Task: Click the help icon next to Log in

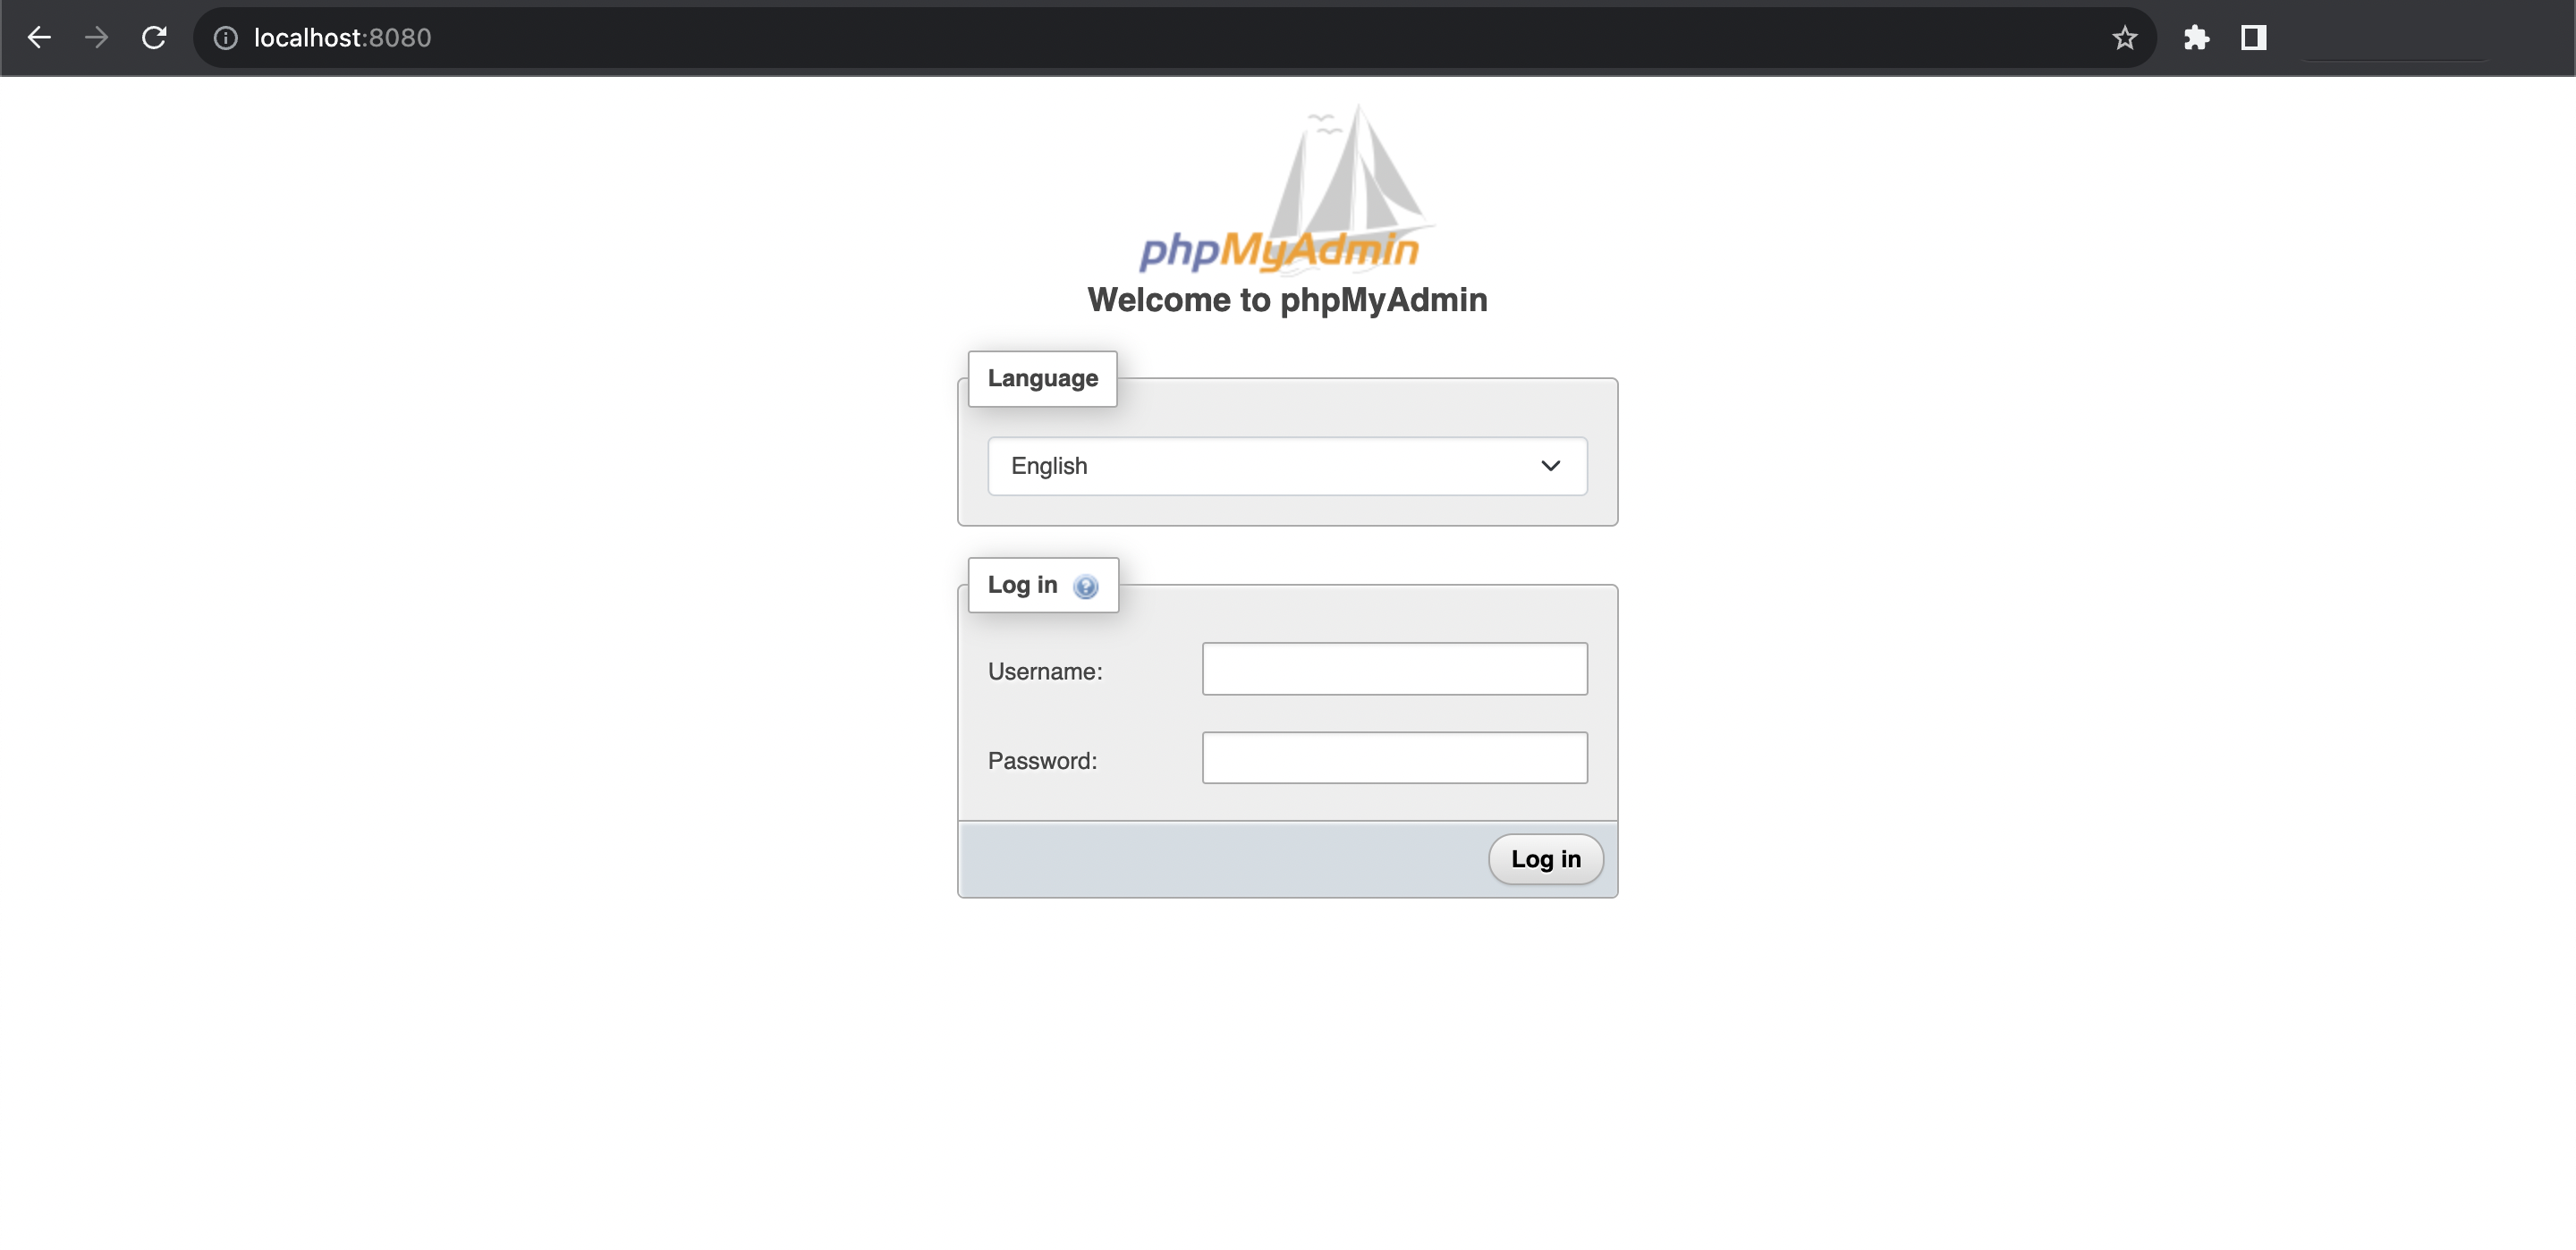Action: coord(1086,587)
